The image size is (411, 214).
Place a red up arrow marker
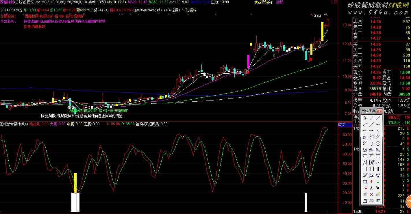[371, 182]
